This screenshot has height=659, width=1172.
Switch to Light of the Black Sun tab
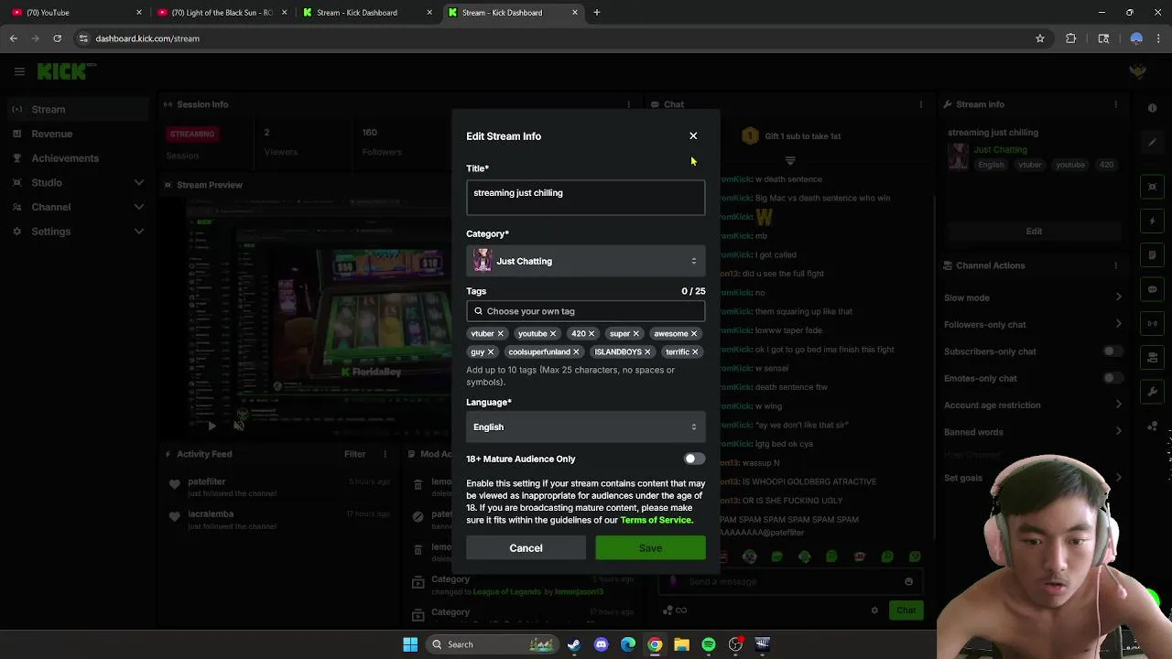[222, 13]
